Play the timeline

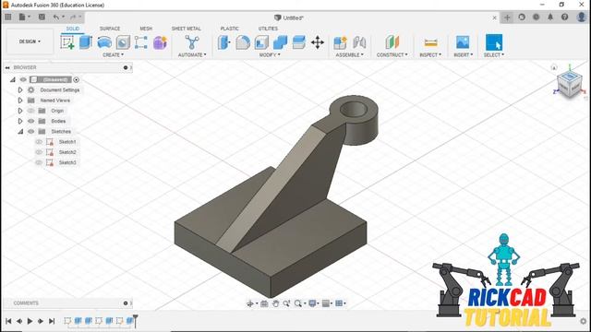[x=30, y=321]
